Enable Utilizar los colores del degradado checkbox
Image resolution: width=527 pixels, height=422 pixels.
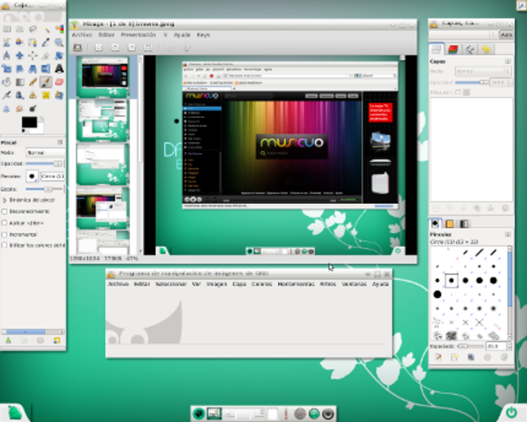coord(4,245)
